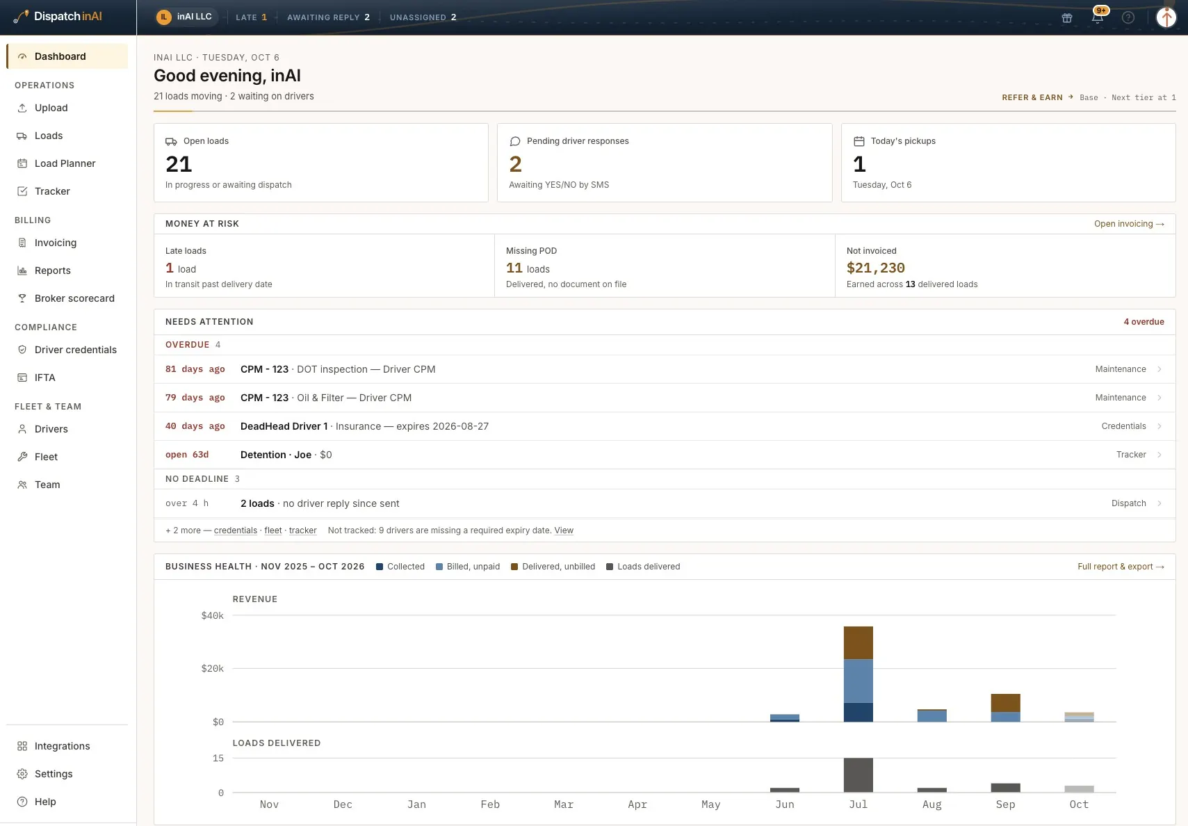
Task: Click the Not invoiced $21,230 amount
Action: click(x=876, y=268)
